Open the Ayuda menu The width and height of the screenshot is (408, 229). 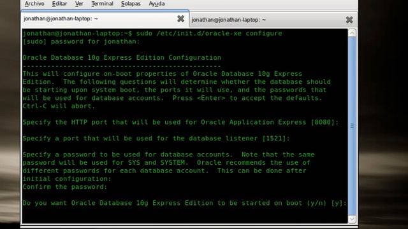tap(157, 4)
